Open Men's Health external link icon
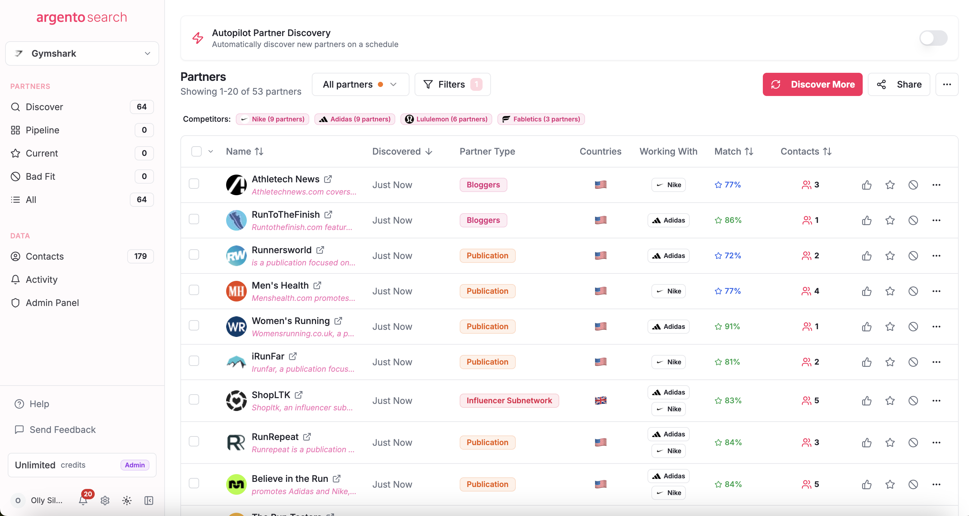Screen dimensions: 969x516 (318, 285)
